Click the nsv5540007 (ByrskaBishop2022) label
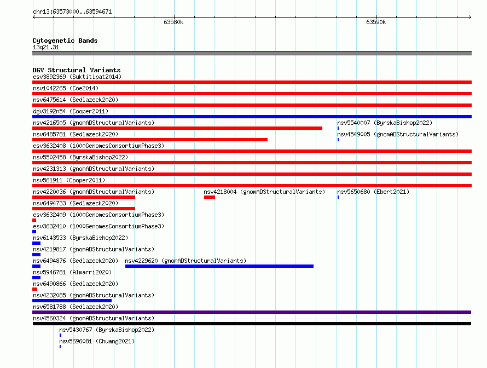The width and height of the screenshot is (487, 368). point(385,123)
